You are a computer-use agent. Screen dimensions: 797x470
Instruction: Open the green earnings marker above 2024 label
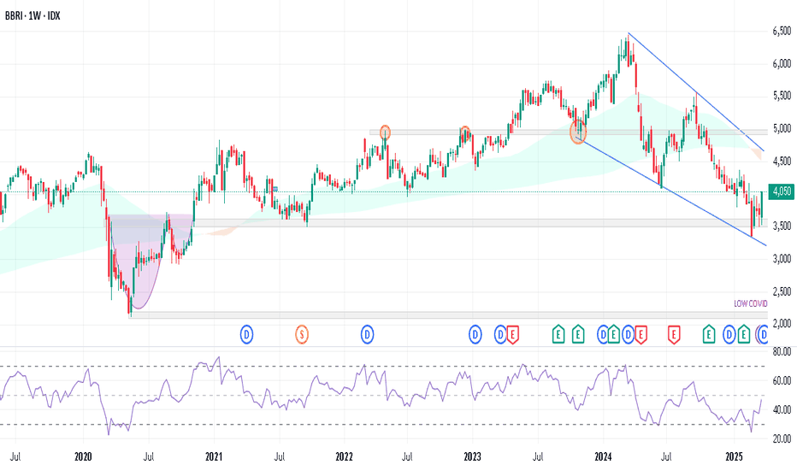pos(613,334)
